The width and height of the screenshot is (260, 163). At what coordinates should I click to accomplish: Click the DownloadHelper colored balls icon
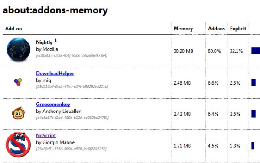(x=18, y=82)
